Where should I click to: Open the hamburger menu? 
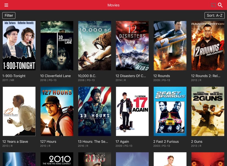[x=6, y=5]
